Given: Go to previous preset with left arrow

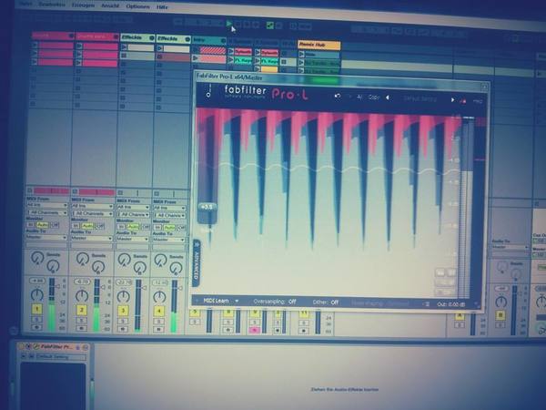Looking at the screenshot, I should (x=388, y=98).
